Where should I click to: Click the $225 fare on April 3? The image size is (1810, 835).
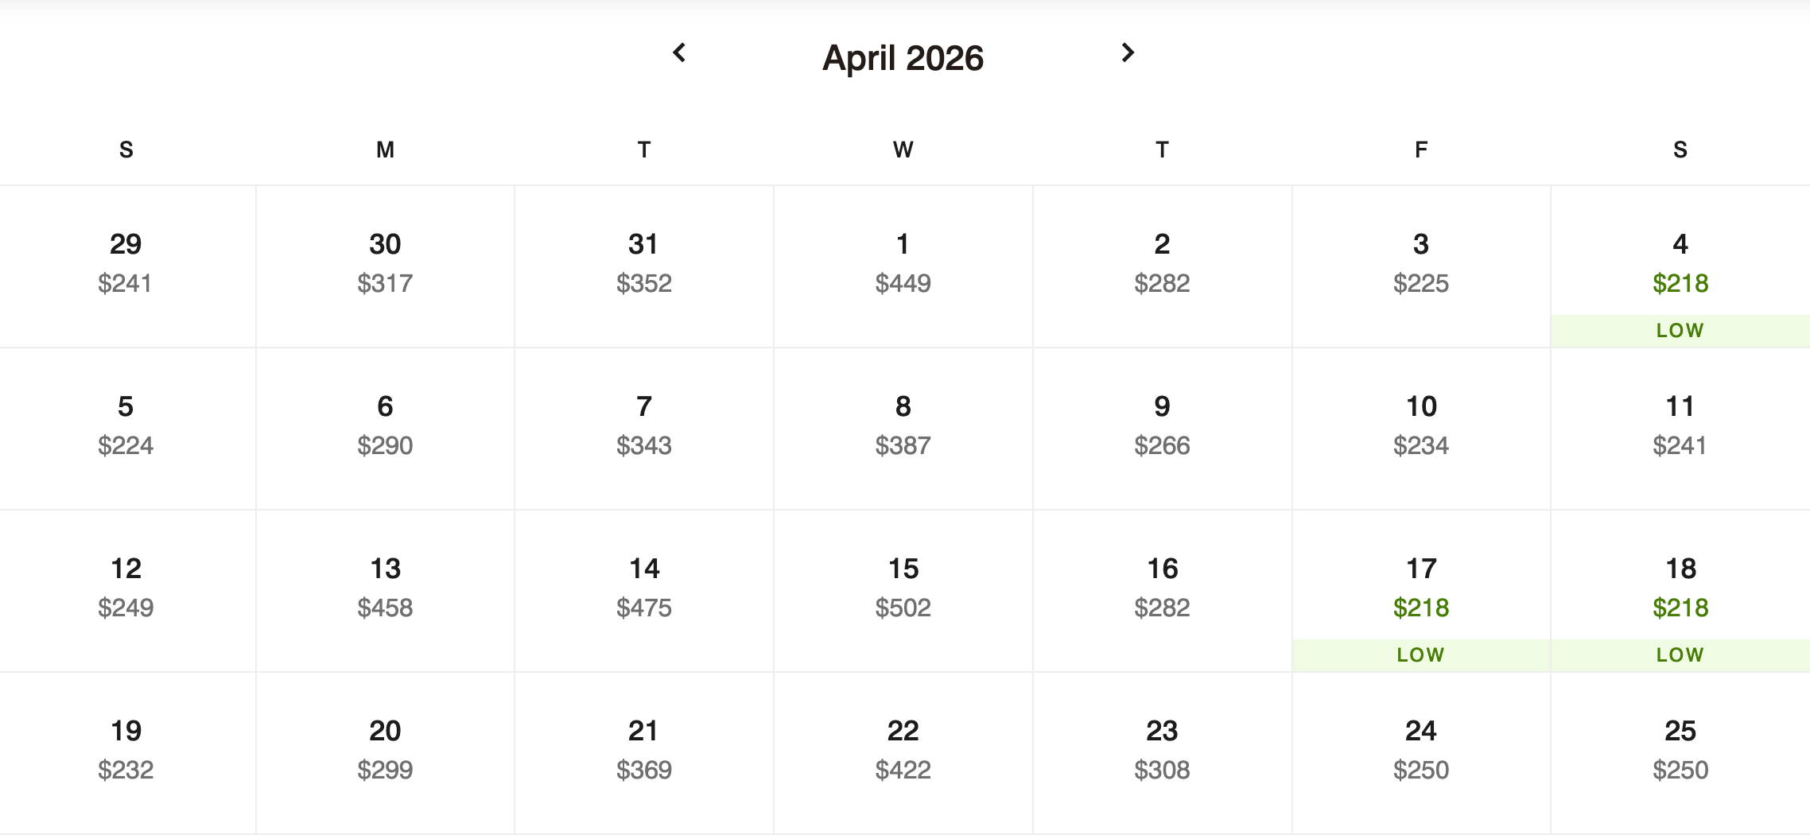coord(1421,282)
